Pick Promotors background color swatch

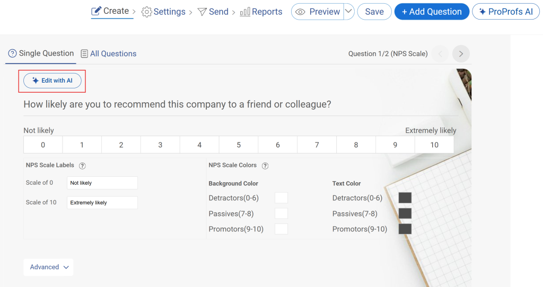pyautogui.click(x=281, y=229)
